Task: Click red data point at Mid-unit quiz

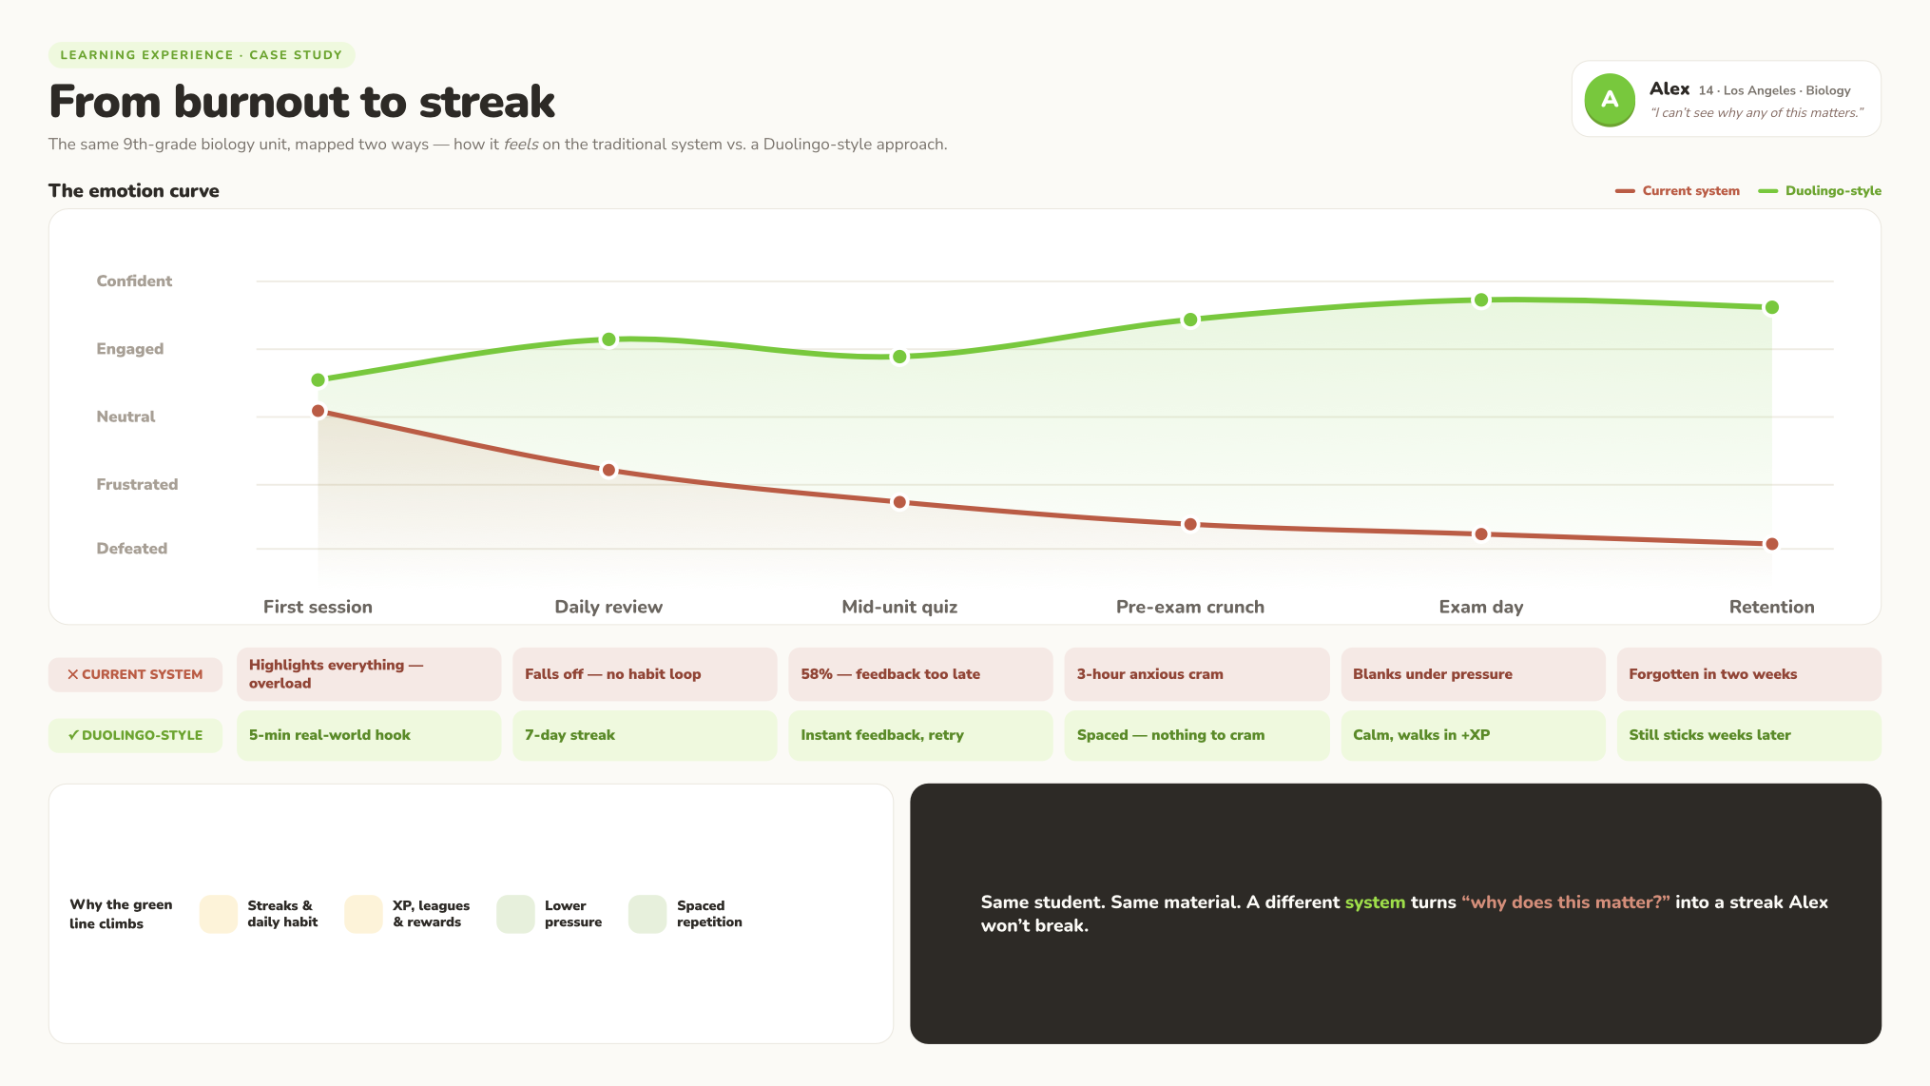Action: 899,502
